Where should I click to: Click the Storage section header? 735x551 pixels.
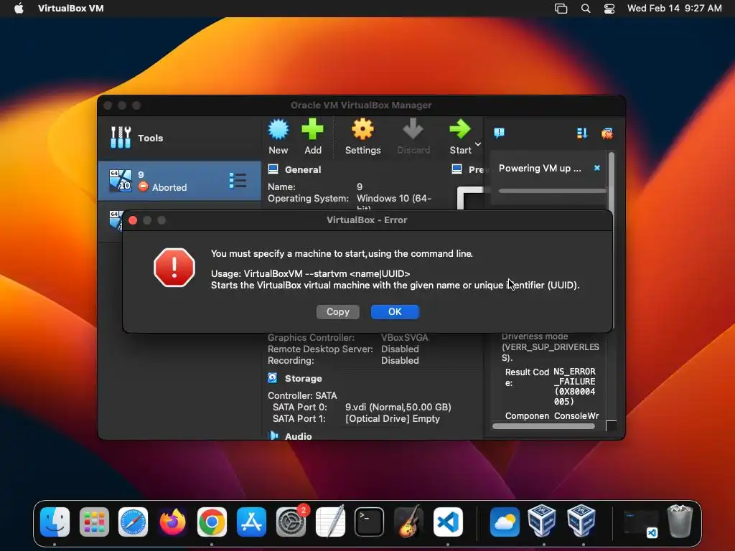[x=304, y=379]
